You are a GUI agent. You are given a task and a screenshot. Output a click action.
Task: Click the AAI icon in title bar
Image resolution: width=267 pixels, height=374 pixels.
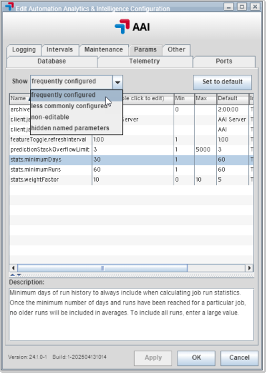tap(9, 6)
